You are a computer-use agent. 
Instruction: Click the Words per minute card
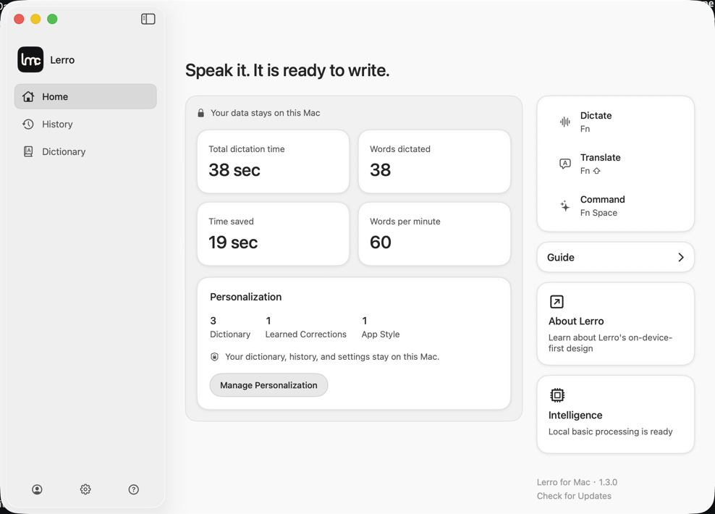[434, 234]
